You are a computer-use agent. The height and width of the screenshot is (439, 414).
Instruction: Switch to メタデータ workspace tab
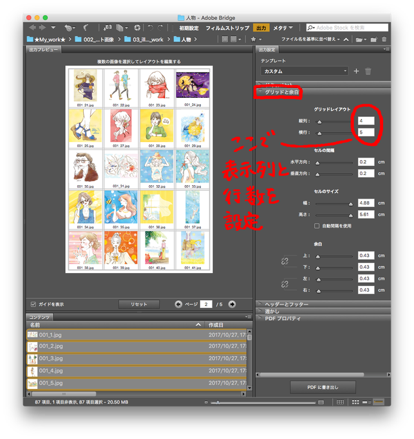pyautogui.click(x=279, y=28)
